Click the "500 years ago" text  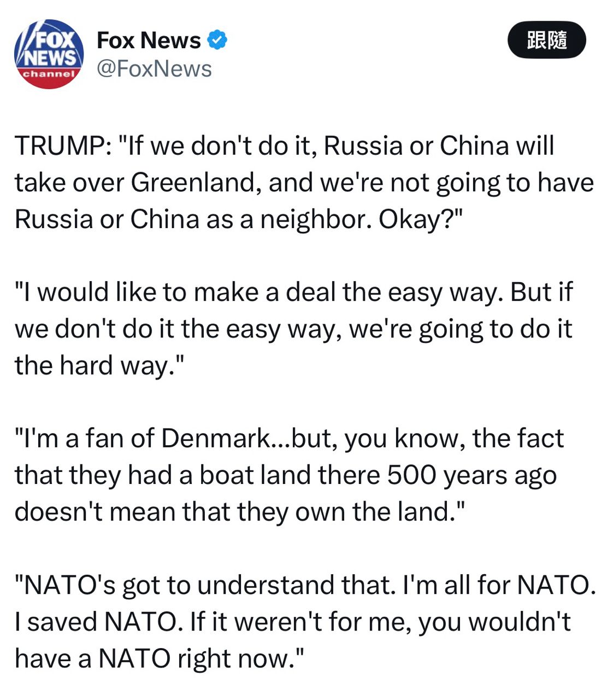(471, 475)
